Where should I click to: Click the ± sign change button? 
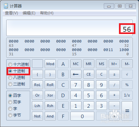[x=114, y=74]
